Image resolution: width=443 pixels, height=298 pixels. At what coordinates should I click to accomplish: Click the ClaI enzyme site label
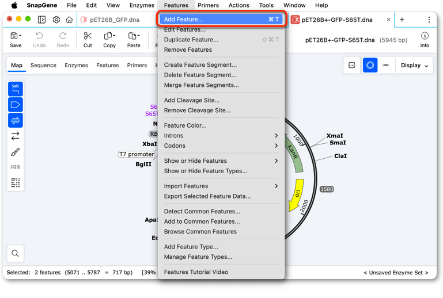(340, 156)
